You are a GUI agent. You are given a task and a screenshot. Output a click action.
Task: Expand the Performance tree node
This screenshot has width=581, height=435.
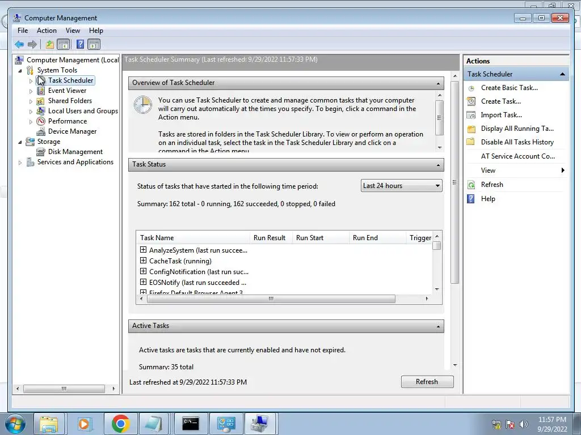[31, 121]
